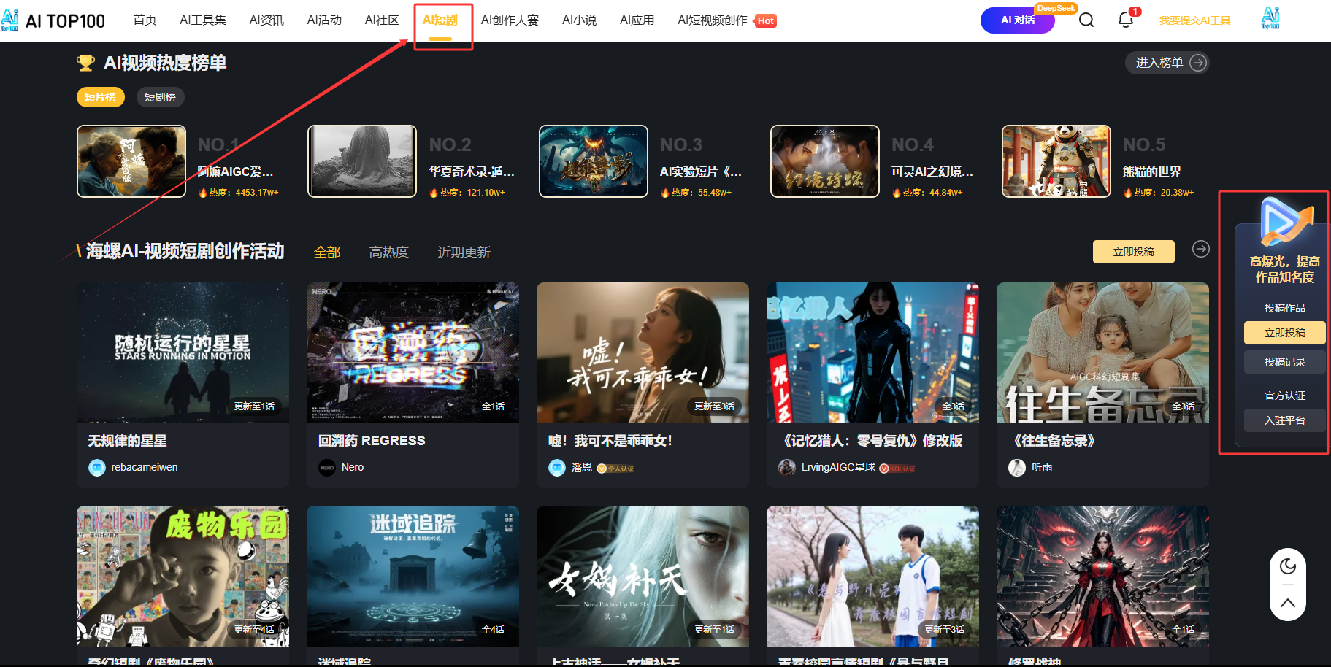Select the 短剧榜 tab
The width and height of the screenshot is (1331, 667).
[160, 97]
